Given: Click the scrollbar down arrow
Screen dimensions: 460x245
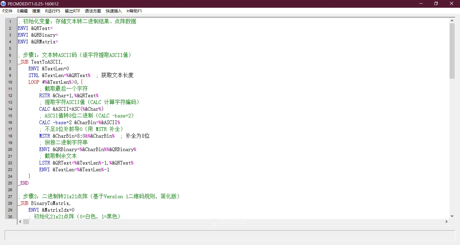Looking at the screenshot, I should [452, 216].
